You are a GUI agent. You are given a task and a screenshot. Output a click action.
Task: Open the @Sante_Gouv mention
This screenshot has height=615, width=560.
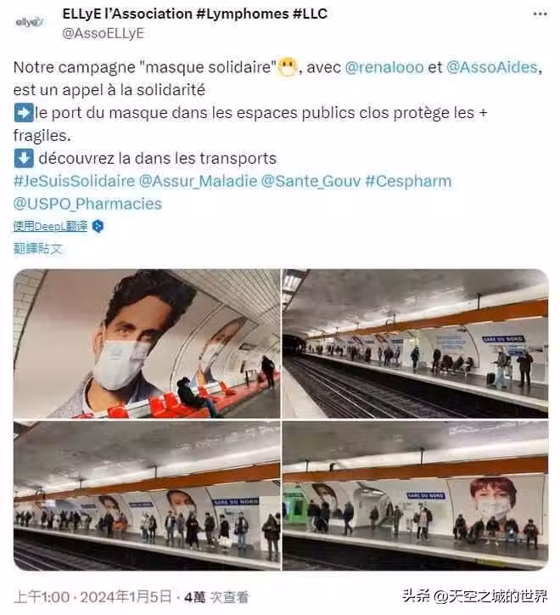tap(311, 181)
